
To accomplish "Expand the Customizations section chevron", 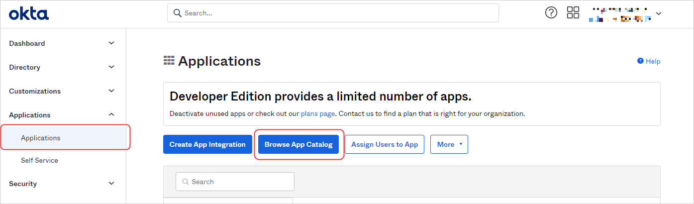I will click(111, 91).
